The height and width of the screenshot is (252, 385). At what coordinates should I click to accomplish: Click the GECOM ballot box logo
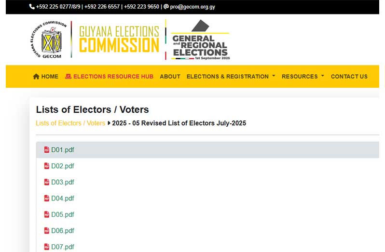tap(48, 40)
